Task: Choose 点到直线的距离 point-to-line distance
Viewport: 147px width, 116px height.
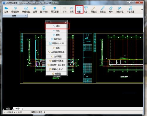Action: tap(56, 52)
